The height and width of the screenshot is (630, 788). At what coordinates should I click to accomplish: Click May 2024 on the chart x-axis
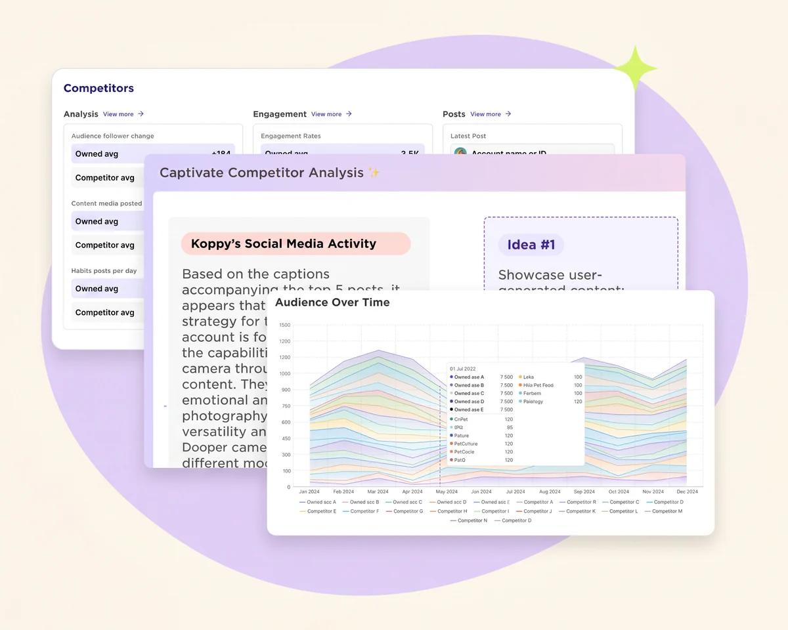coord(447,492)
